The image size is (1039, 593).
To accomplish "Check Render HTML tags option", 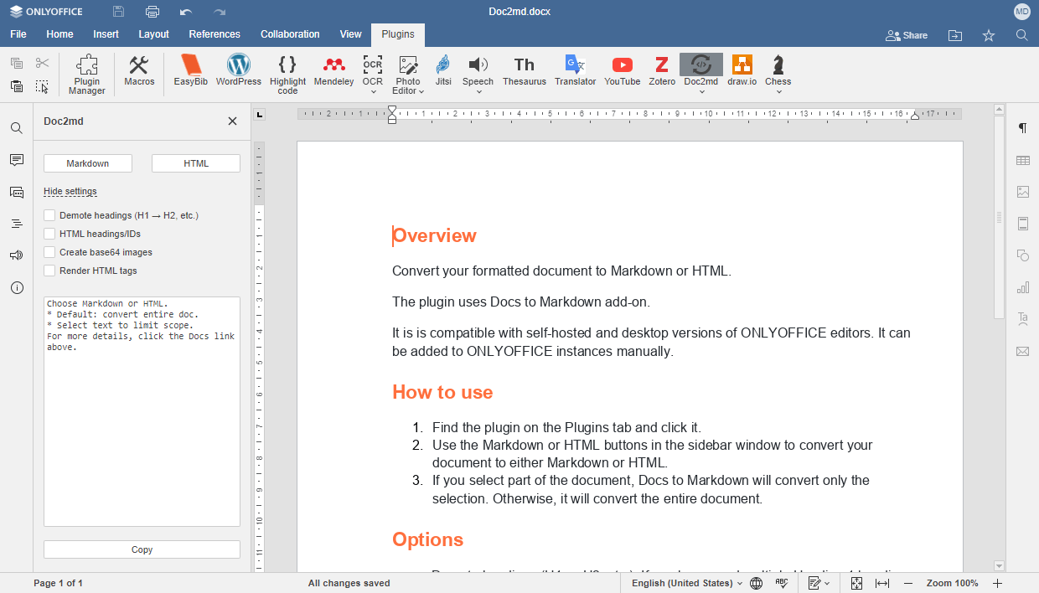I will [x=49, y=271].
